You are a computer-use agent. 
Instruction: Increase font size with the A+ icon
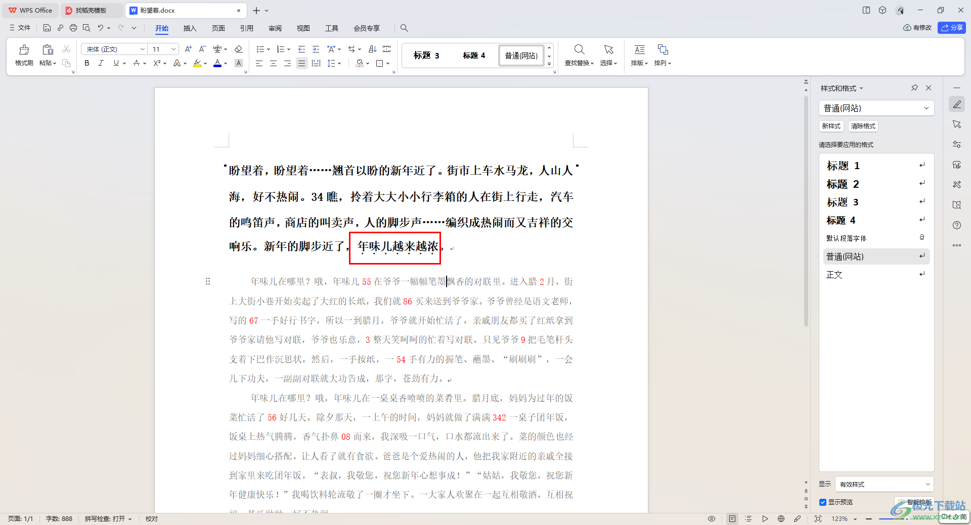[188, 49]
